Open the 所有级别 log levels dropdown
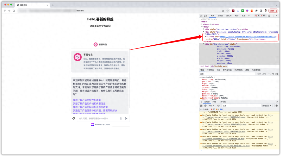This screenshot has height=156, width=281. tap(267, 106)
